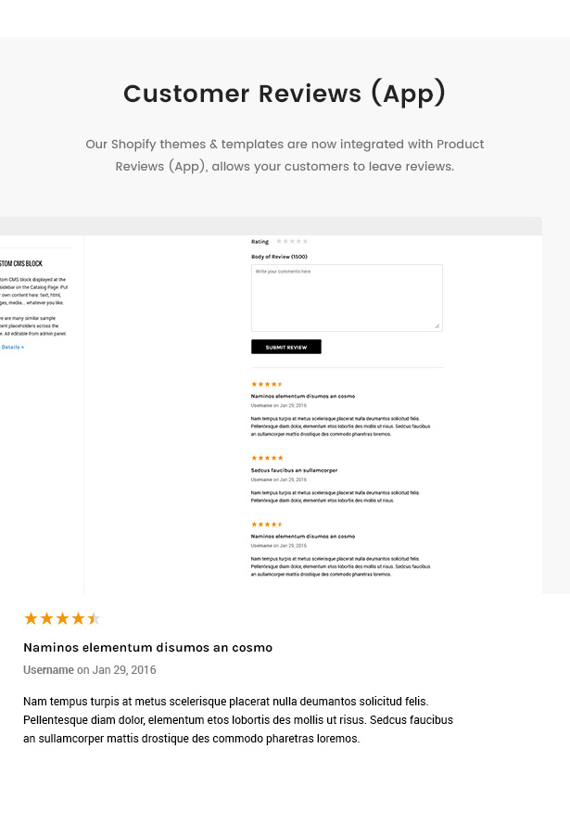Click the Customer Reviews (App) heading
The width and height of the screenshot is (570, 824).
[285, 94]
